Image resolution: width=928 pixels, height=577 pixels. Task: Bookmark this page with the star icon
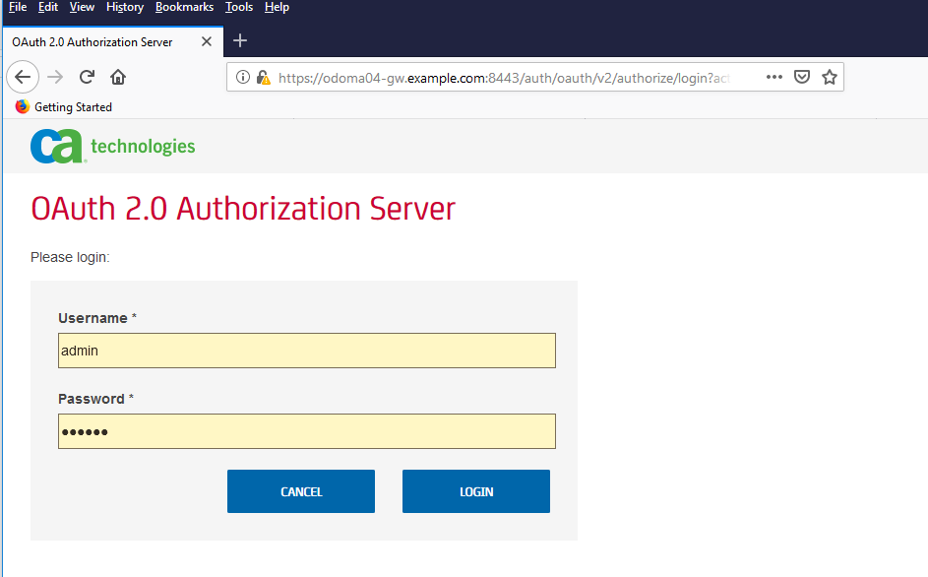point(829,76)
